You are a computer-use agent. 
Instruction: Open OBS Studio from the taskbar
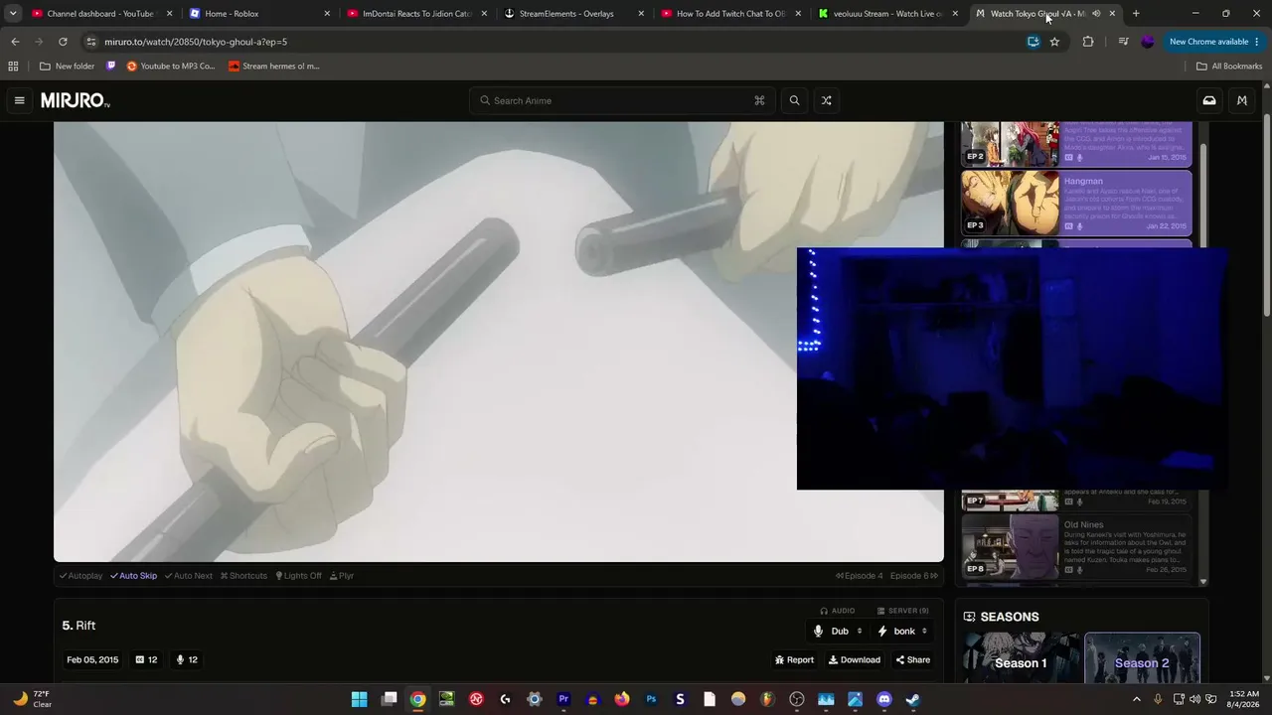point(797,699)
